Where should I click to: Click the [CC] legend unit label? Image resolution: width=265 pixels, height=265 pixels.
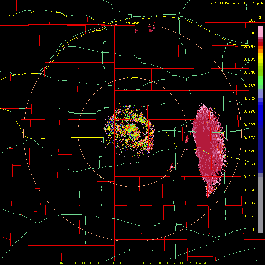coord(251,20)
